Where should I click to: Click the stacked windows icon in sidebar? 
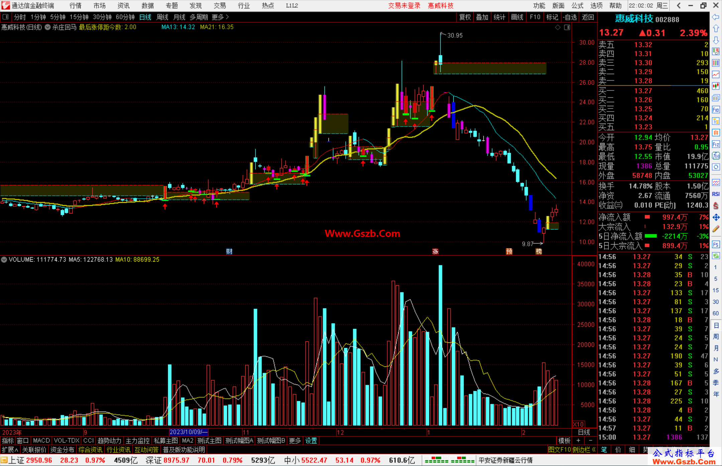[716, 98]
